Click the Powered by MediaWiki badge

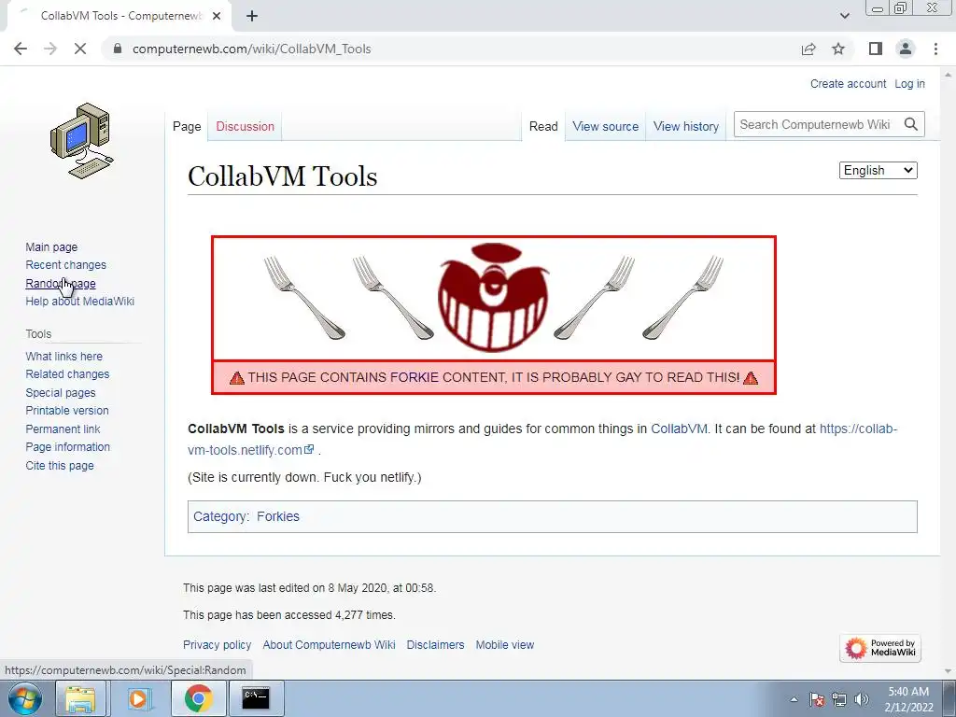click(880, 648)
